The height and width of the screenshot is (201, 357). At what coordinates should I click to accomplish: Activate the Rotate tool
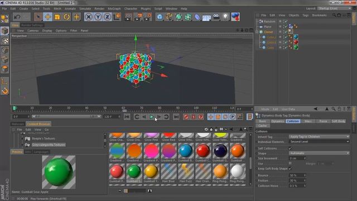67,17
